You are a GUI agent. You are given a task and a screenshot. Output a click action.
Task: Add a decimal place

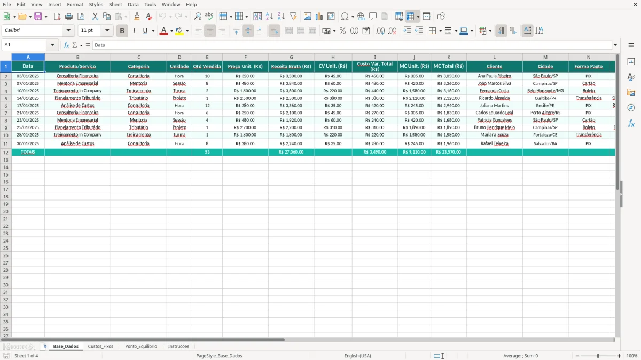pos(380,31)
